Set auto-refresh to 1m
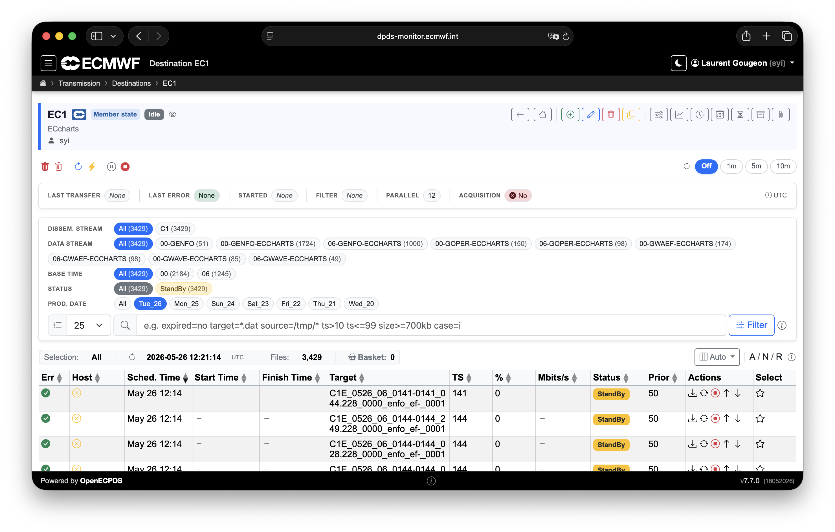Image resolution: width=835 pixels, height=532 pixels. pyautogui.click(x=731, y=166)
